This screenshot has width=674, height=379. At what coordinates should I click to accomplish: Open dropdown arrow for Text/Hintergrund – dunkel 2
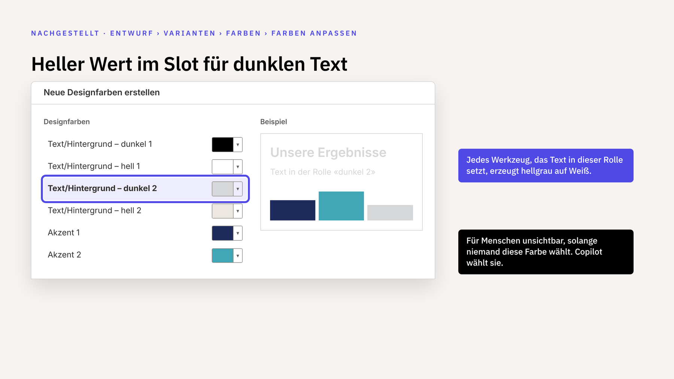click(x=238, y=189)
